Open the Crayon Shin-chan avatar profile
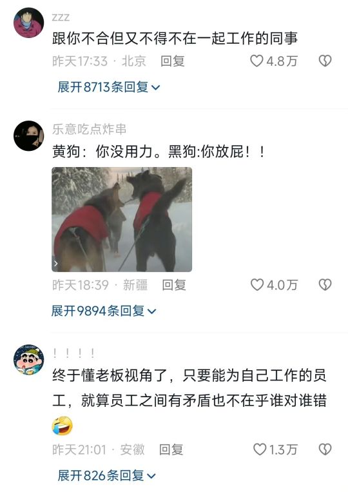 click(x=28, y=360)
